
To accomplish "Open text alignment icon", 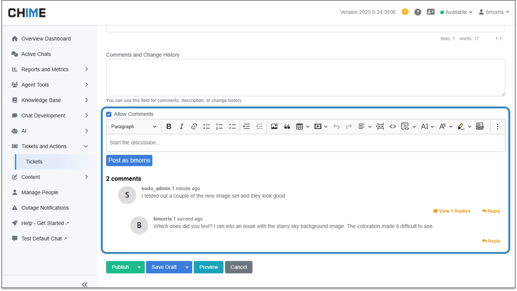I will click(361, 127).
